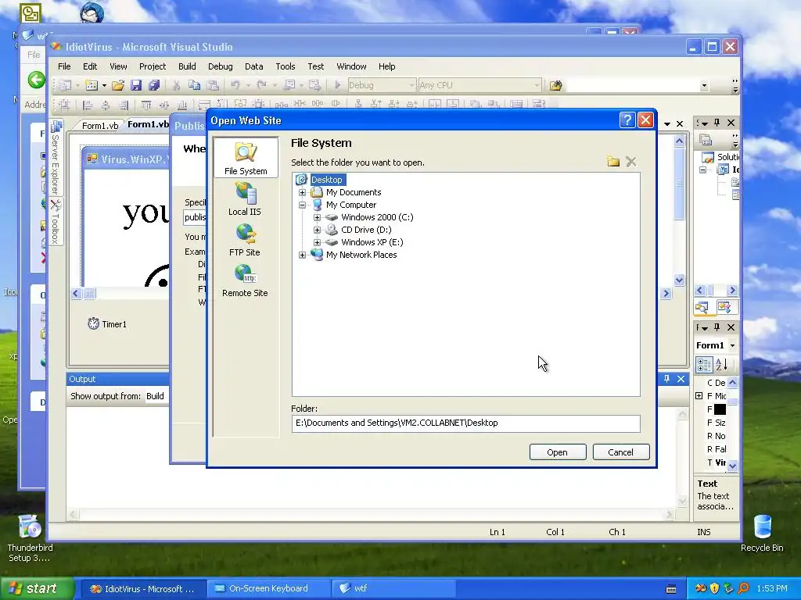Click the Cut toolbar icon
This screenshot has height=600, width=801.
[176, 85]
